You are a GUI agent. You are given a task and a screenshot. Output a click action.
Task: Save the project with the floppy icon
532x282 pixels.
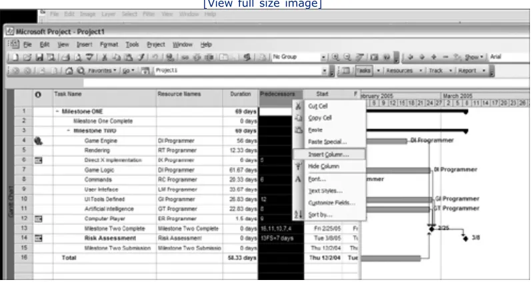tap(39, 57)
